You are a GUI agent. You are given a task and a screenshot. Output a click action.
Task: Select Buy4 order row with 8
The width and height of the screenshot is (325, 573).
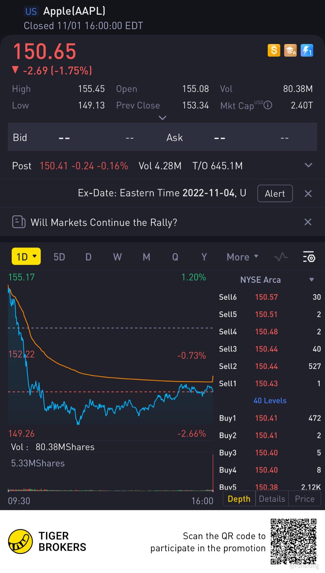click(x=270, y=470)
